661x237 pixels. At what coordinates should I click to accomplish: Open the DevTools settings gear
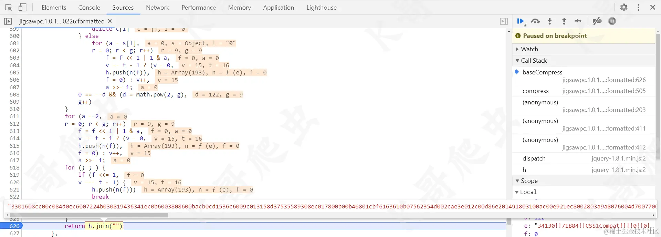point(624,7)
